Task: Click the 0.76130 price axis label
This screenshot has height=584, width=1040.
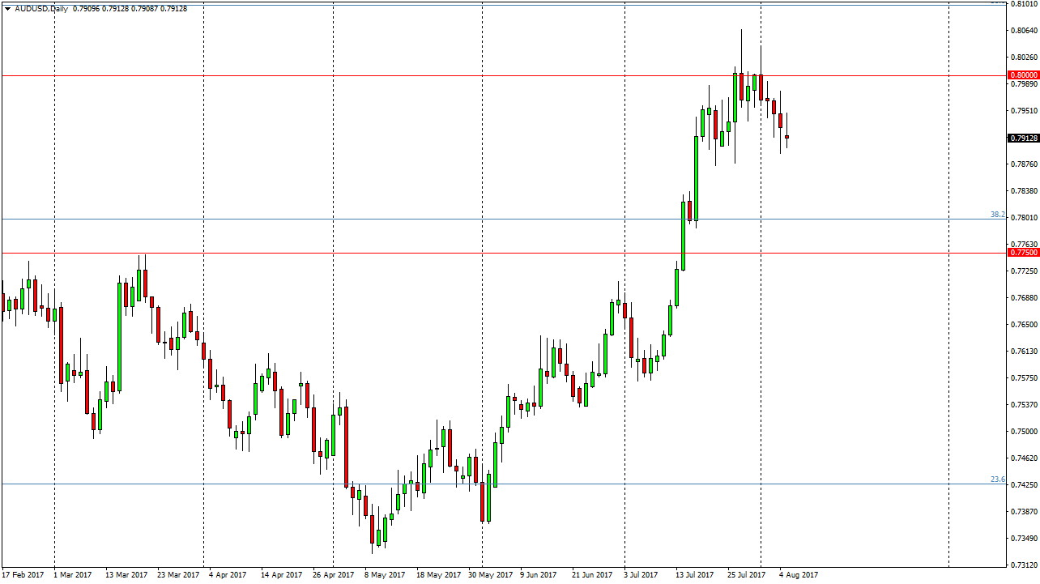Action: 1024,352
